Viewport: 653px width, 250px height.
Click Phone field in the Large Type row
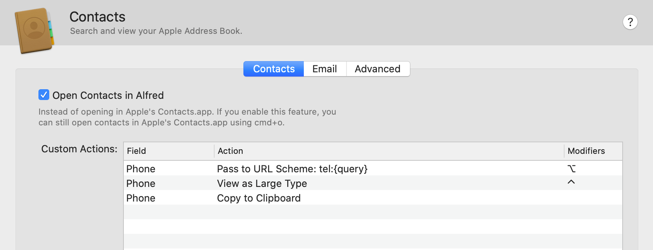[141, 183]
